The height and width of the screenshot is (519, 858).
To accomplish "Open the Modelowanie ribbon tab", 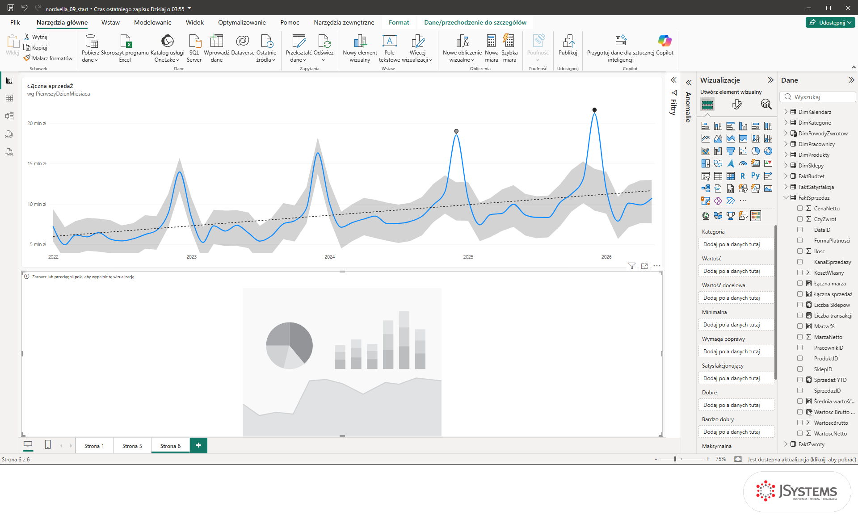I will tap(152, 22).
